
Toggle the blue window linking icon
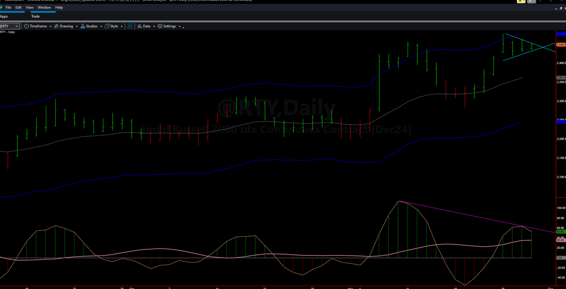click(130, 26)
